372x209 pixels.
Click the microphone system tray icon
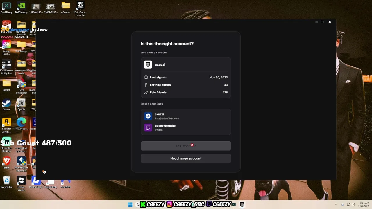pos(343,204)
